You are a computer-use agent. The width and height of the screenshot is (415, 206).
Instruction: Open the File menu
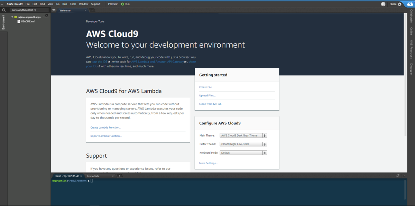click(28, 4)
